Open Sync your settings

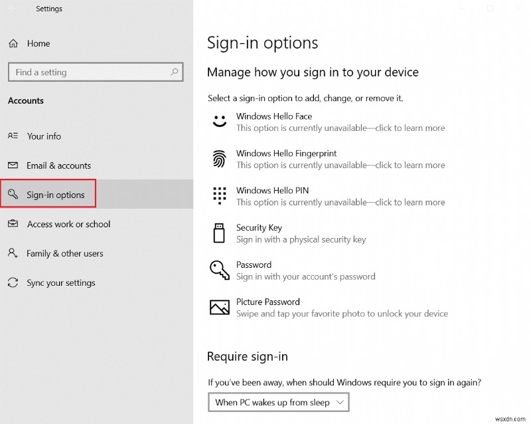coord(96,282)
